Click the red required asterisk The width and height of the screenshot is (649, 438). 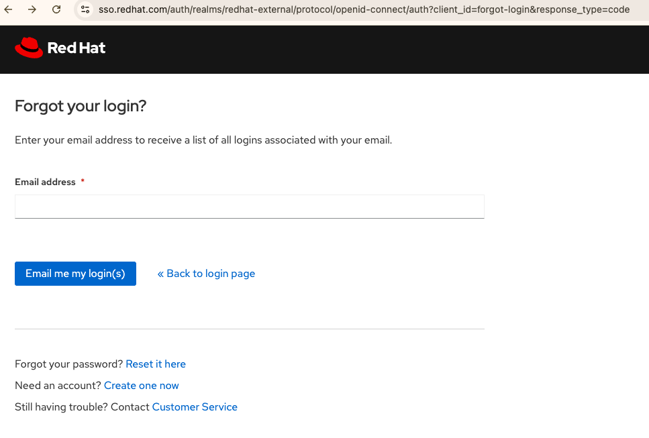pos(83,182)
